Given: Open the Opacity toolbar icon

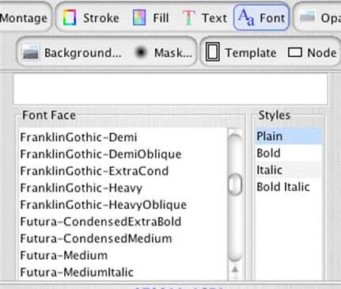Looking at the screenshot, I should 307,17.
